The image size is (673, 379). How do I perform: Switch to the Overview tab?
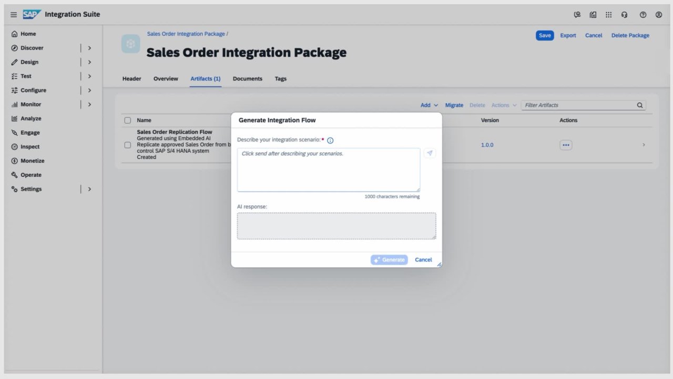coord(166,79)
